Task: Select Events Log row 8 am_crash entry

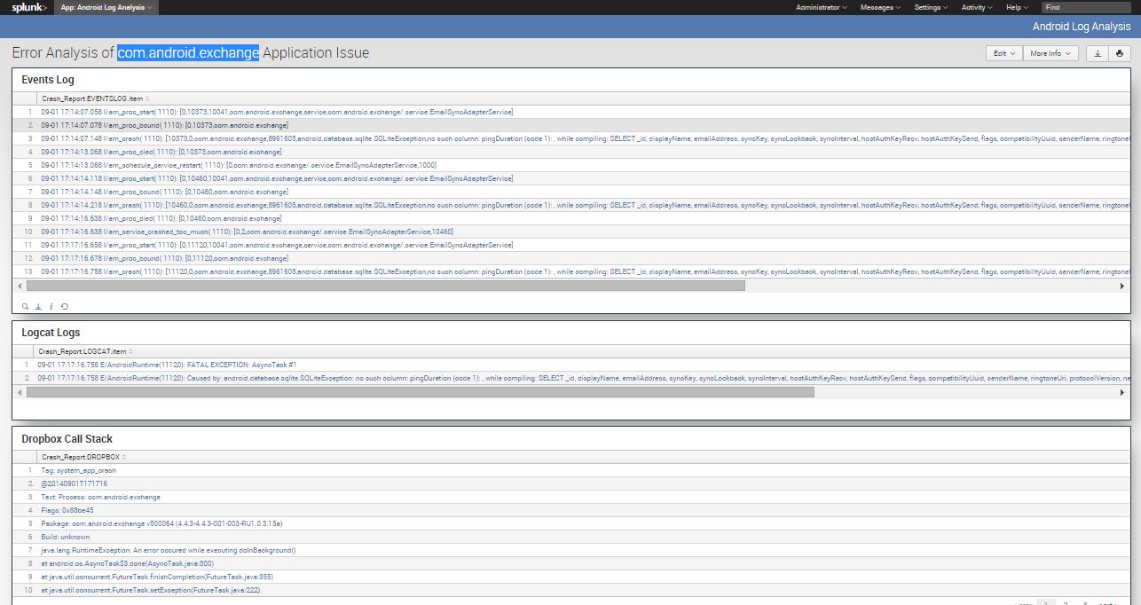Action: tap(571, 205)
